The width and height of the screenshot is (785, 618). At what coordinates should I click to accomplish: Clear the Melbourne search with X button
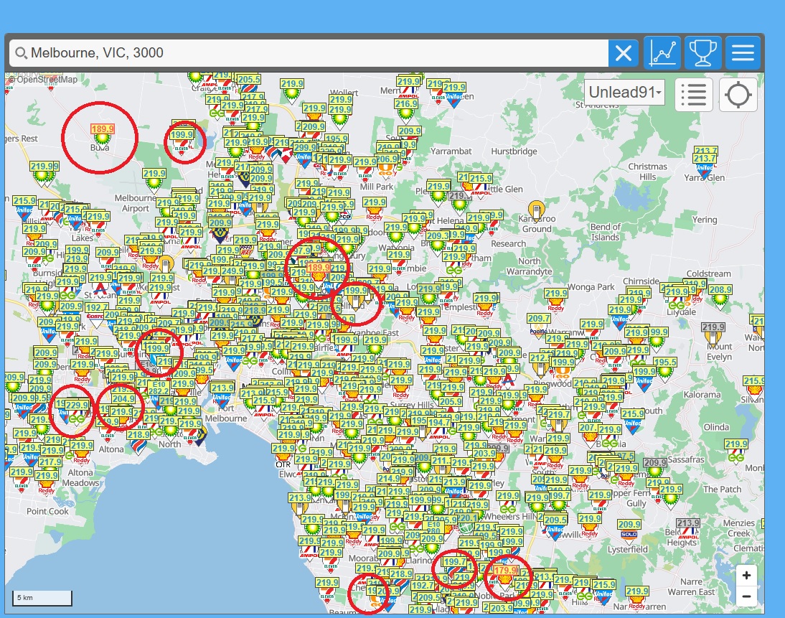pos(623,52)
